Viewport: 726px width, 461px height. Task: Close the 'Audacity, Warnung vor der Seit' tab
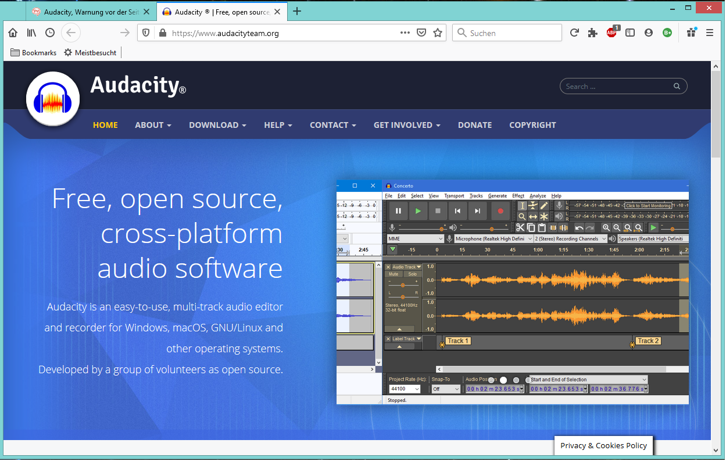click(x=146, y=11)
